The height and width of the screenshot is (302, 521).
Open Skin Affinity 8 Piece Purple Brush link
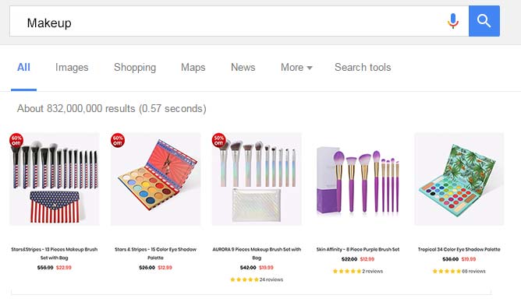tap(358, 249)
